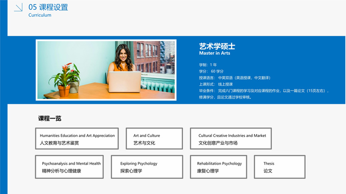
Task: Open the Cultural Creative Industries and Market box
Action: tap(231, 139)
